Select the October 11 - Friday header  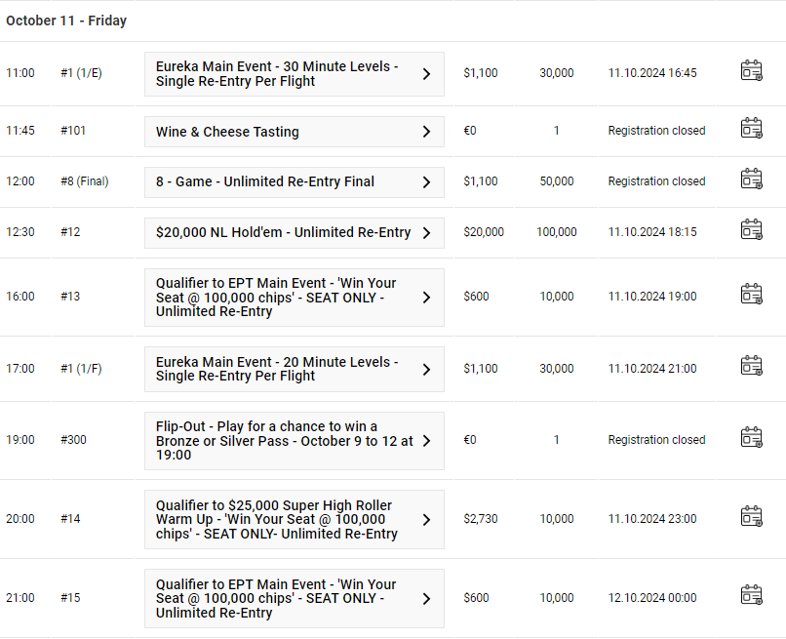[x=66, y=20]
